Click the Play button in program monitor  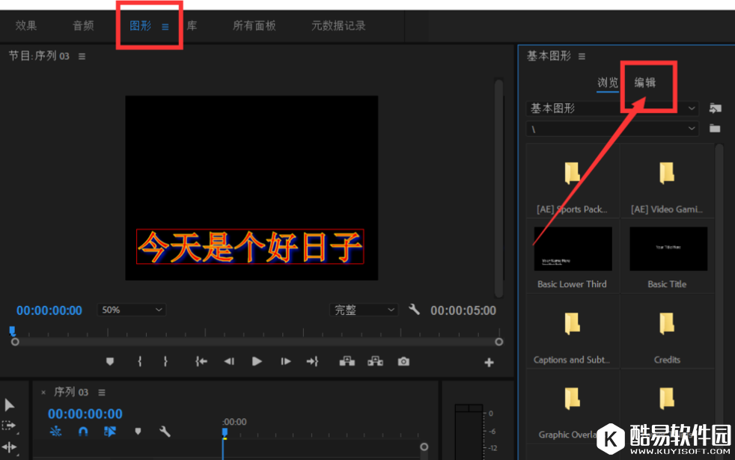point(257,361)
